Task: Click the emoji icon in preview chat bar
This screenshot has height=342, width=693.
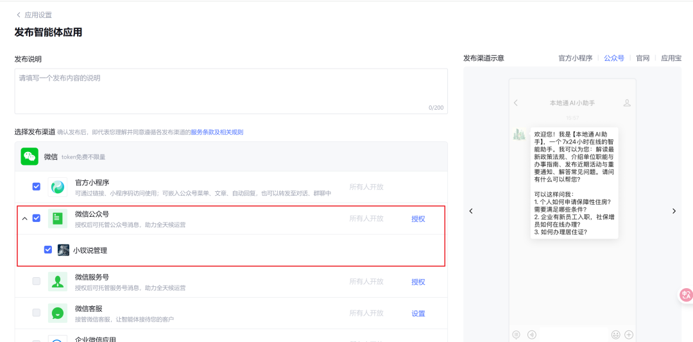Action: [615, 334]
